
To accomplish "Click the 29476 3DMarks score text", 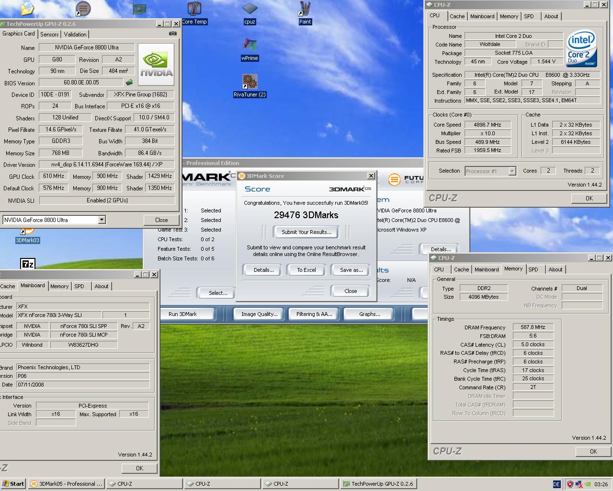I will point(306,215).
